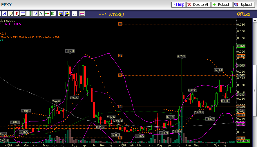Click the magenta 0.033 axis tag

[240, 95]
